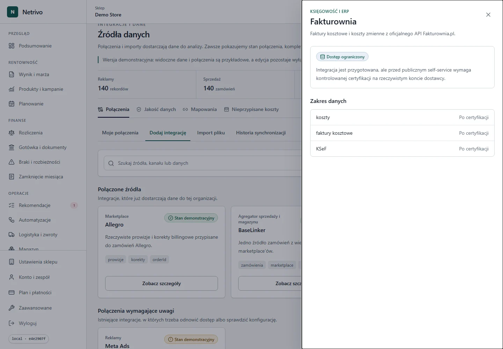Click the Gotówka i dokumenty bank icon
This screenshot has height=349, width=503.
(x=12, y=147)
